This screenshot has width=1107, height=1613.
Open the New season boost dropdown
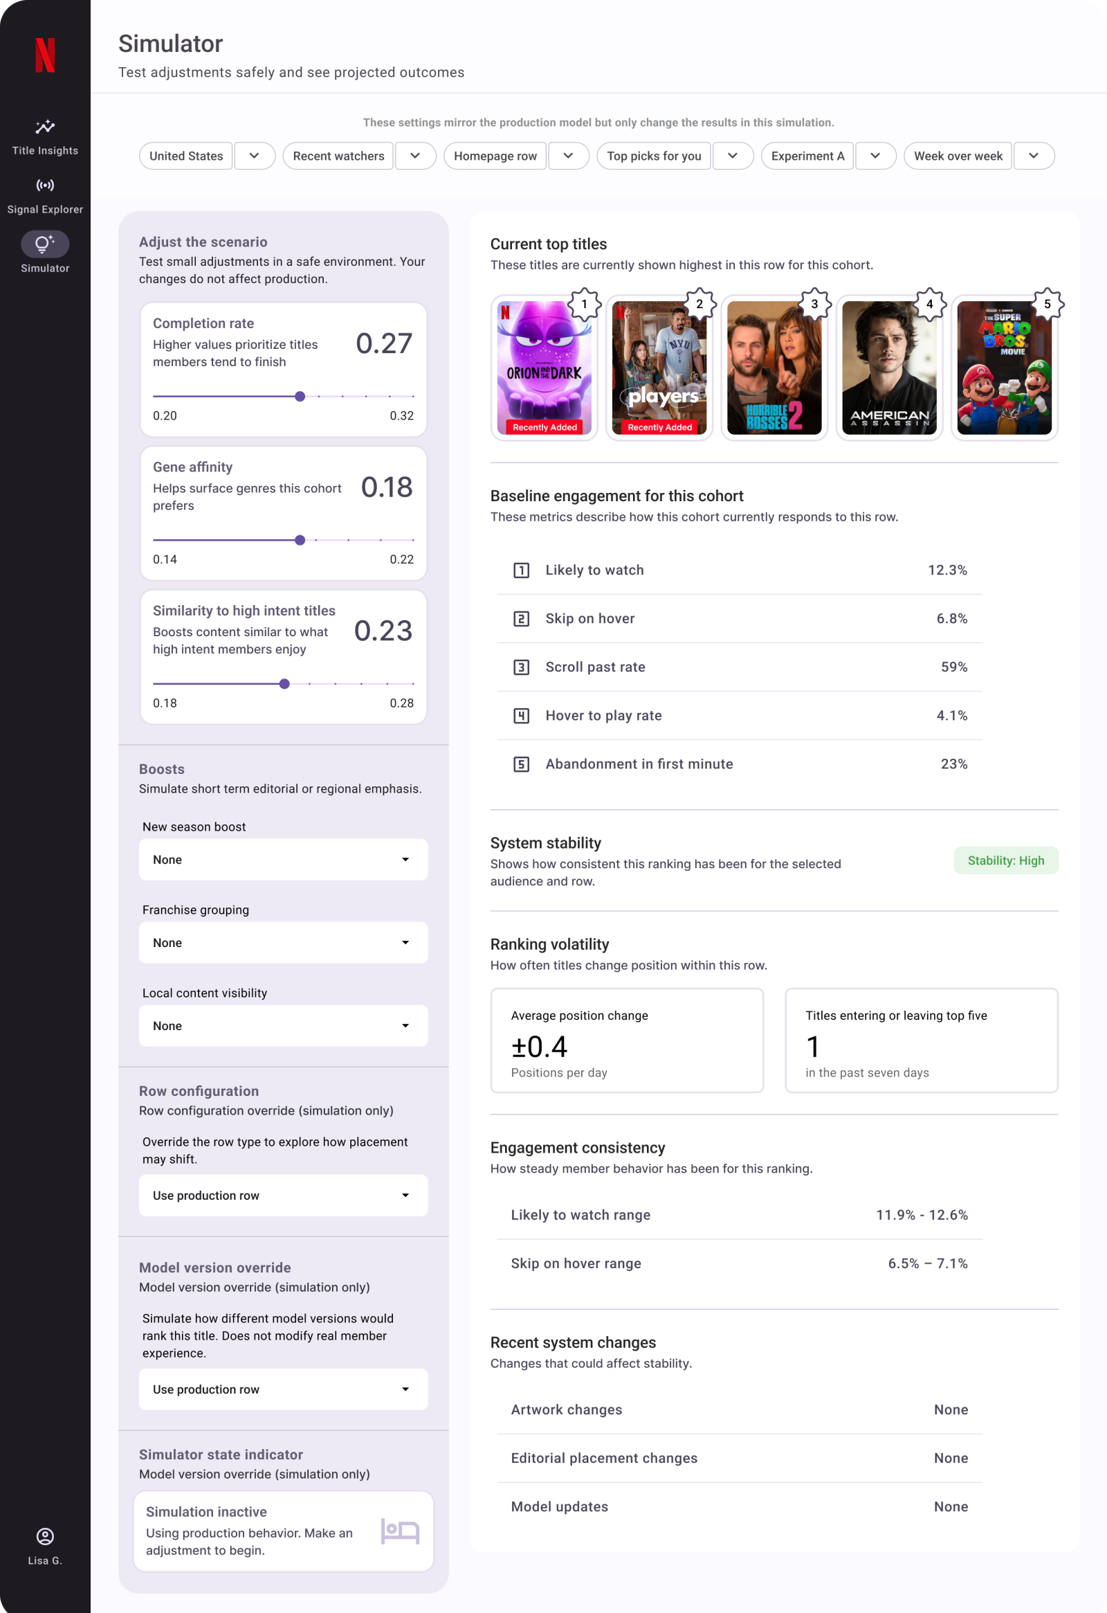point(283,859)
